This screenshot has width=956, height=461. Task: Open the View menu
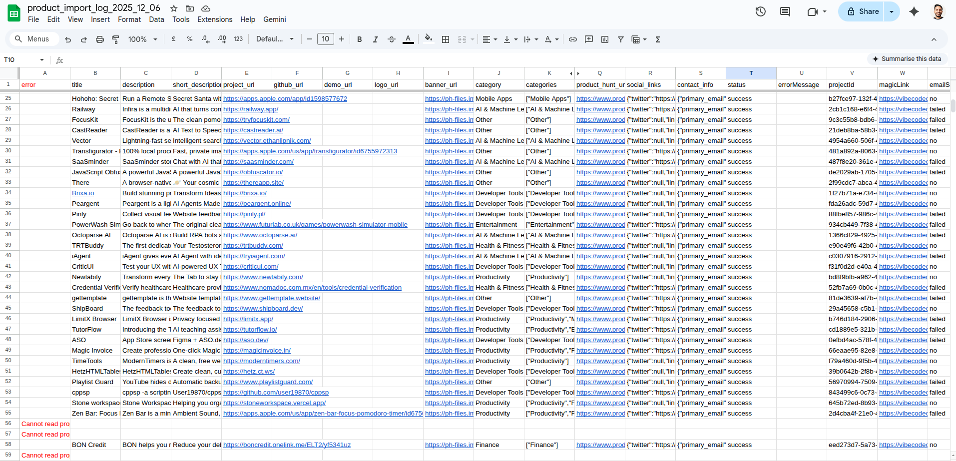75,19
